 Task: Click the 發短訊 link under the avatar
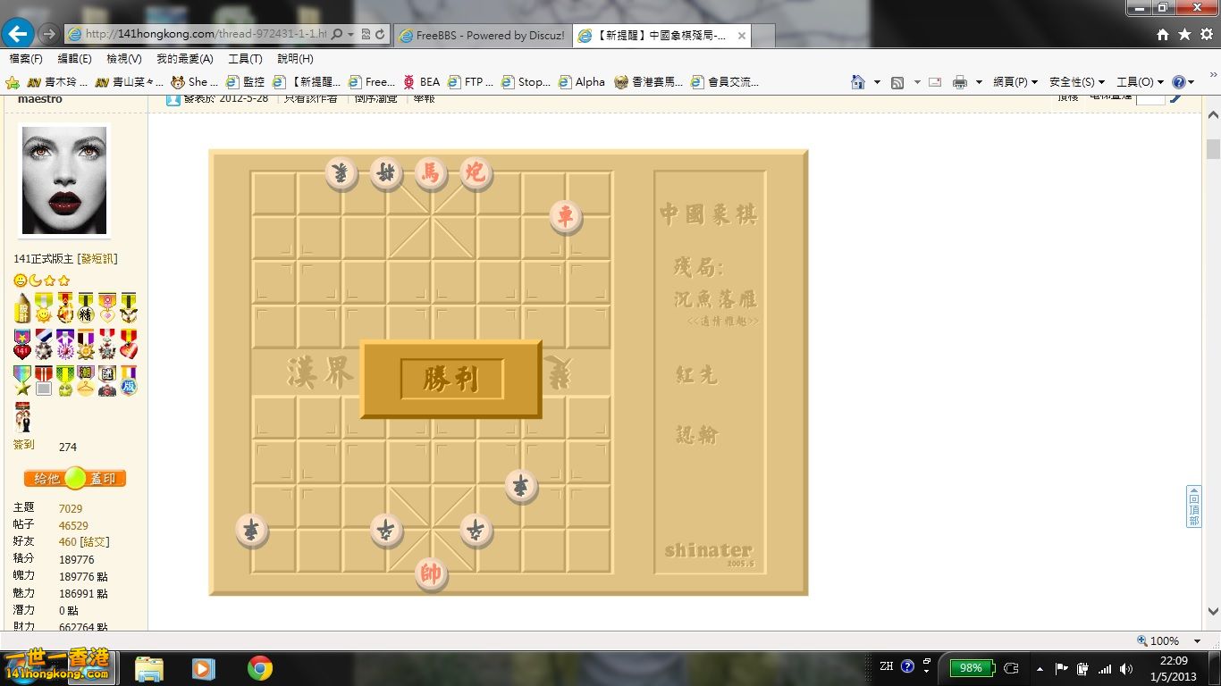pos(97,259)
